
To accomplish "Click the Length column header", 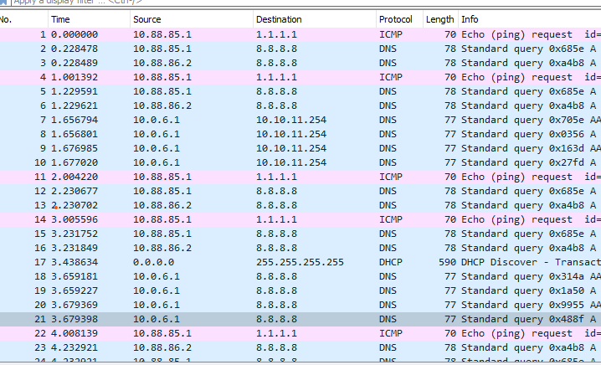I will [439, 18].
